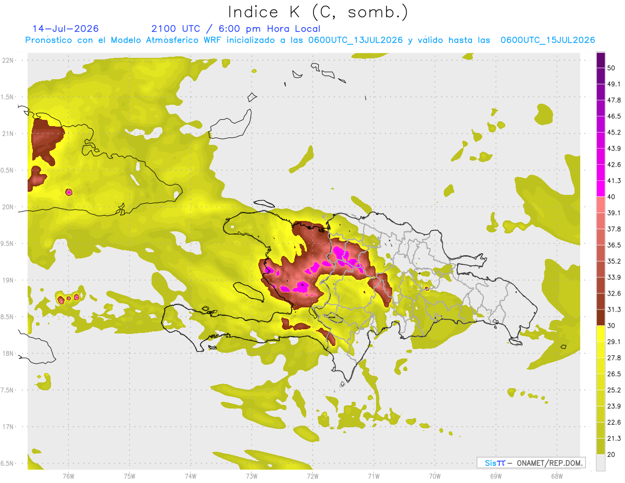Click the "SisTT - ONAMET/REP.DOM." label
The width and height of the screenshot is (625, 483).
pos(531,463)
